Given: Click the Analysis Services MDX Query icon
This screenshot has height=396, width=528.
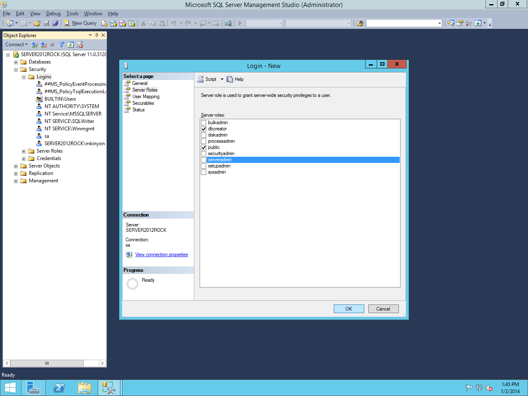Looking at the screenshot, I should click(113, 23).
